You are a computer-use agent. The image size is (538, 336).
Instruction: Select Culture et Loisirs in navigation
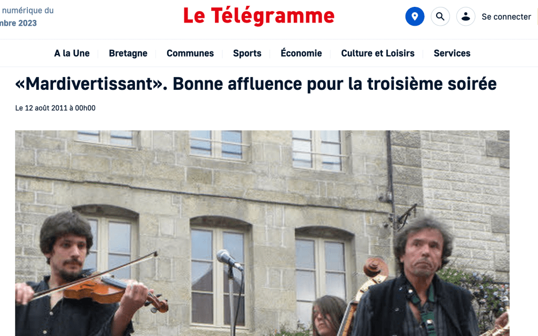pyautogui.click(x=378, y=53)
